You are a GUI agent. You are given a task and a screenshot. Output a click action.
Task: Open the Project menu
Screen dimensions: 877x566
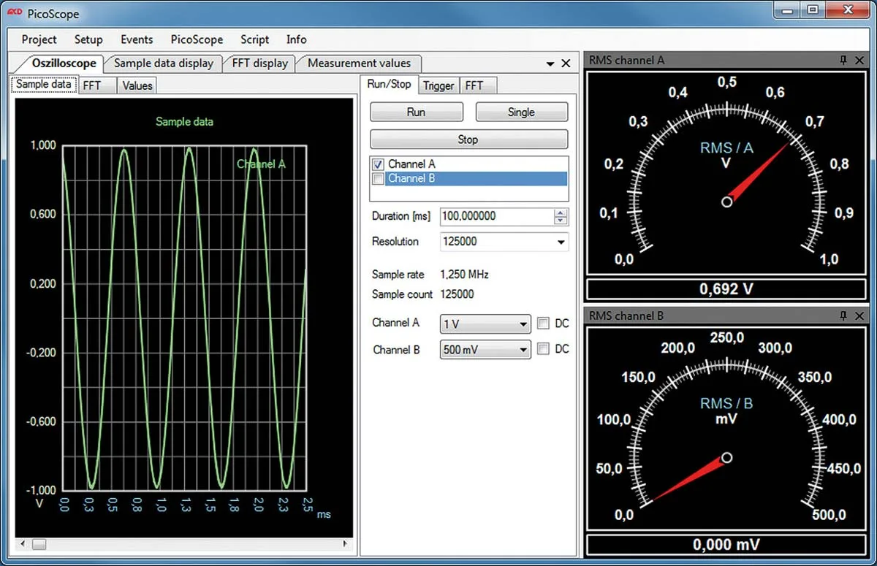(x=39, y=39)
